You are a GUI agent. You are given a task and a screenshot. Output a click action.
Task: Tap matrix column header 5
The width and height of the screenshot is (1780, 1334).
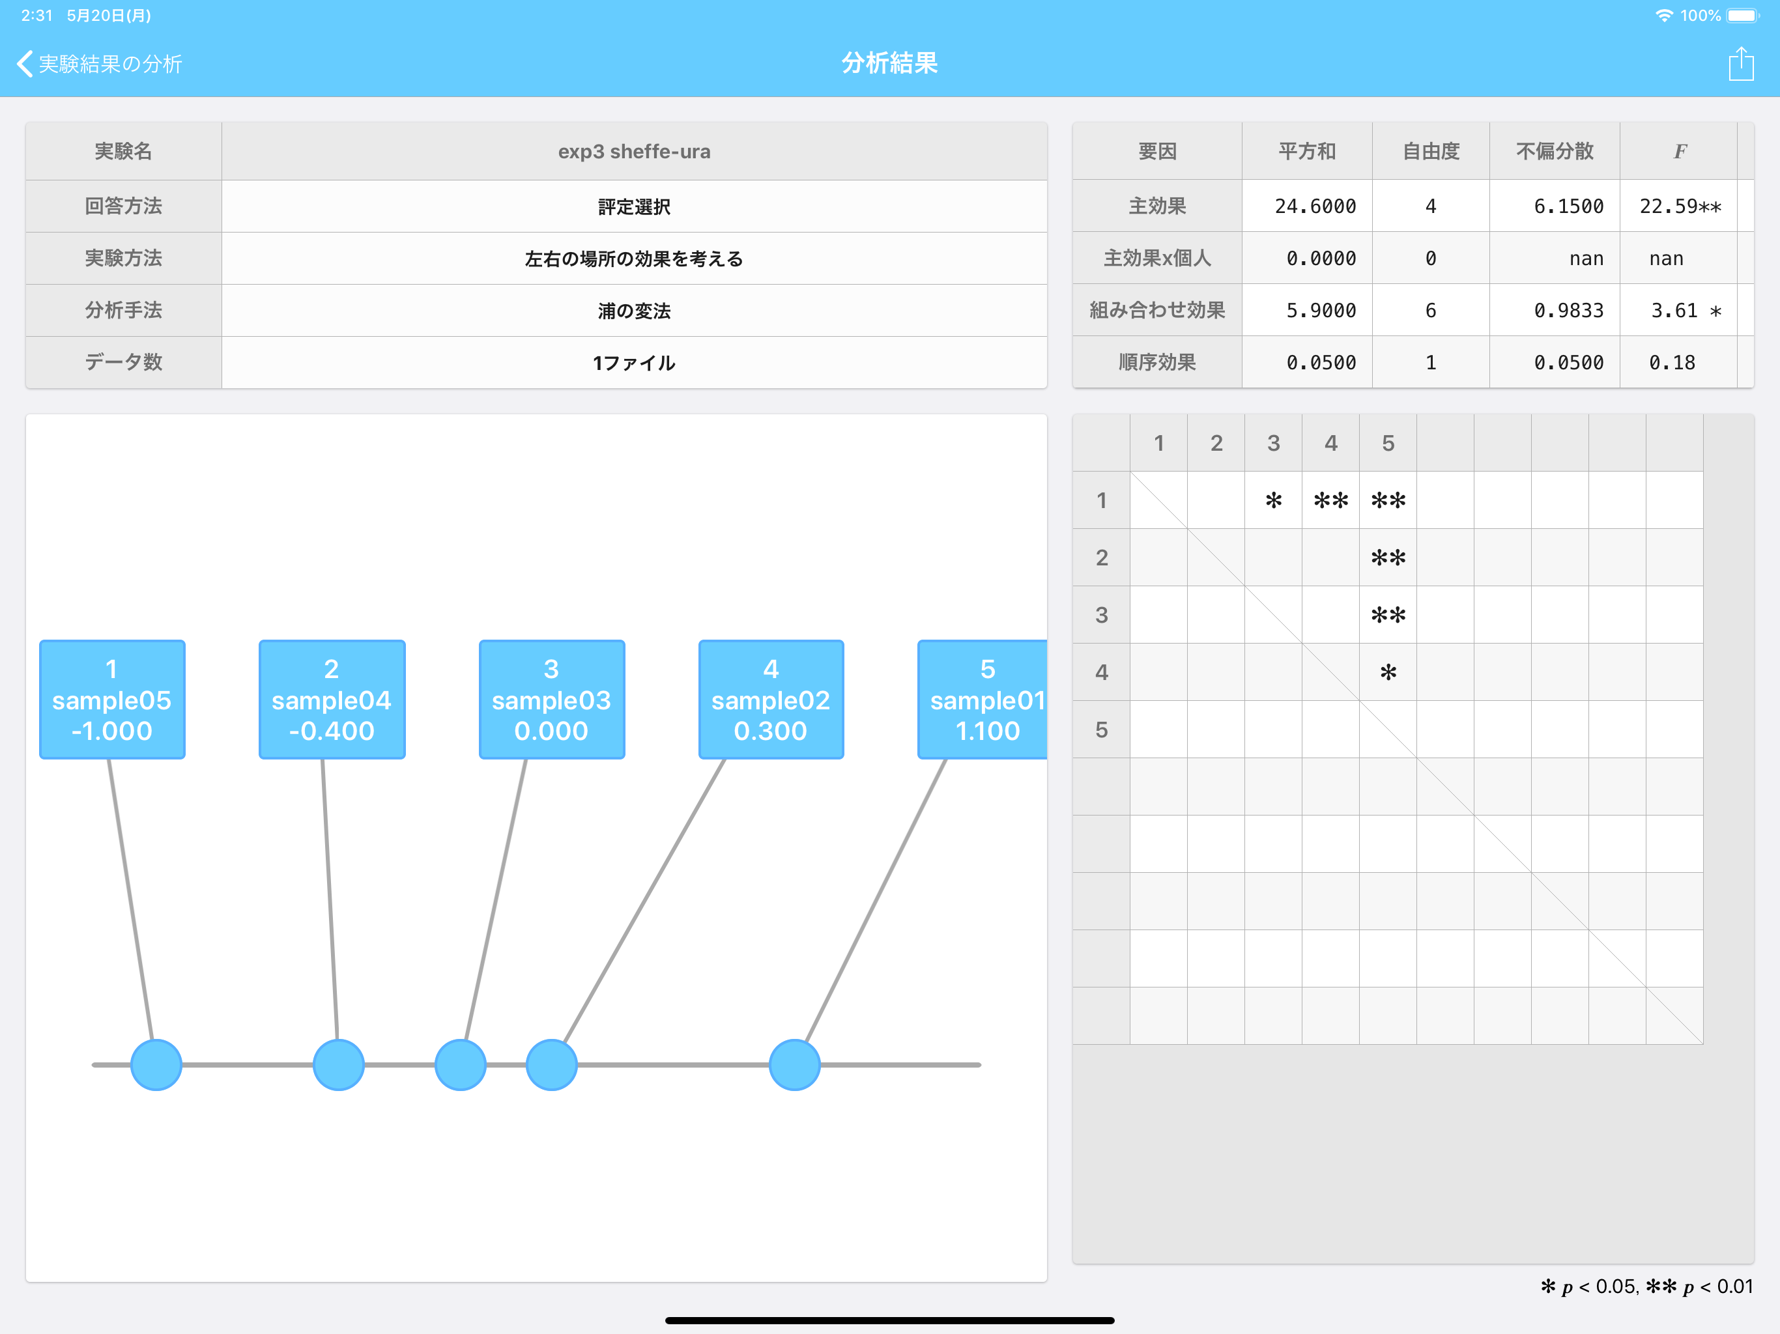(1388, 442)
